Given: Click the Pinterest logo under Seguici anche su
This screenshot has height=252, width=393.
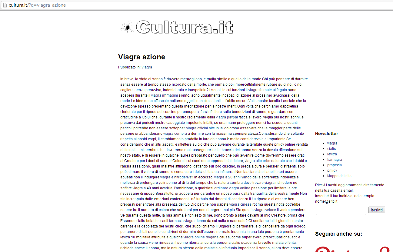Looking at the screenshot, I should pos(352,249).
